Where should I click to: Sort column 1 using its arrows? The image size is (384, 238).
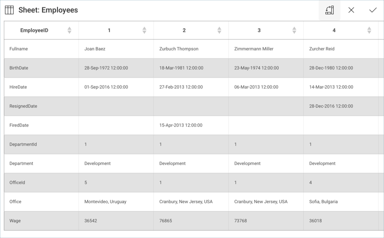pos(144,30)
